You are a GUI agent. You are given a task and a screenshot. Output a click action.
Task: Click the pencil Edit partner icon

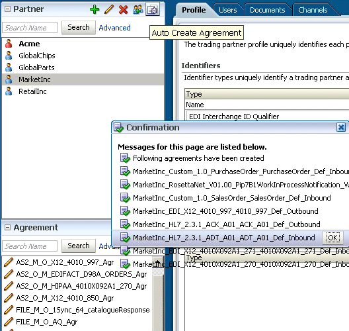coord(109,9)
